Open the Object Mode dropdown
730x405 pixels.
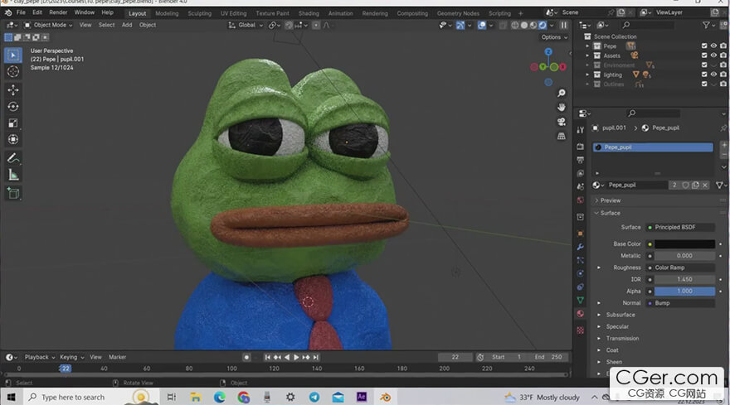click(48, 25)
